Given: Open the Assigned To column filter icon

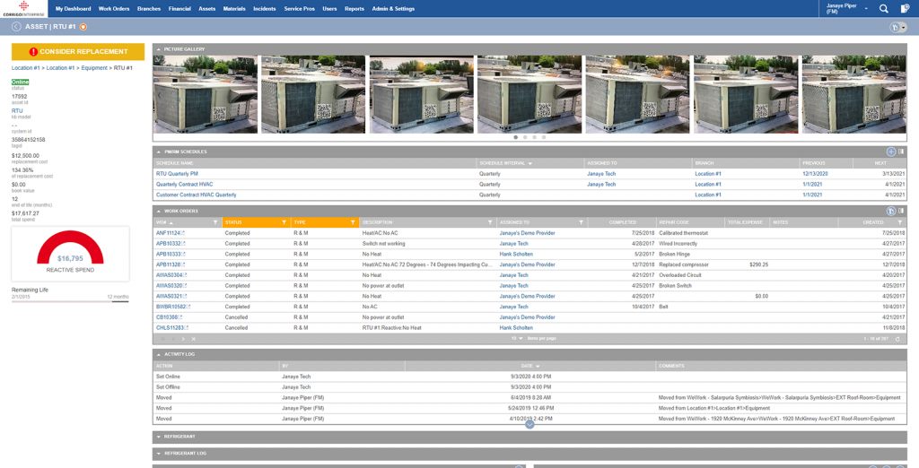Looking at the screenshot, I should point(581,222).
